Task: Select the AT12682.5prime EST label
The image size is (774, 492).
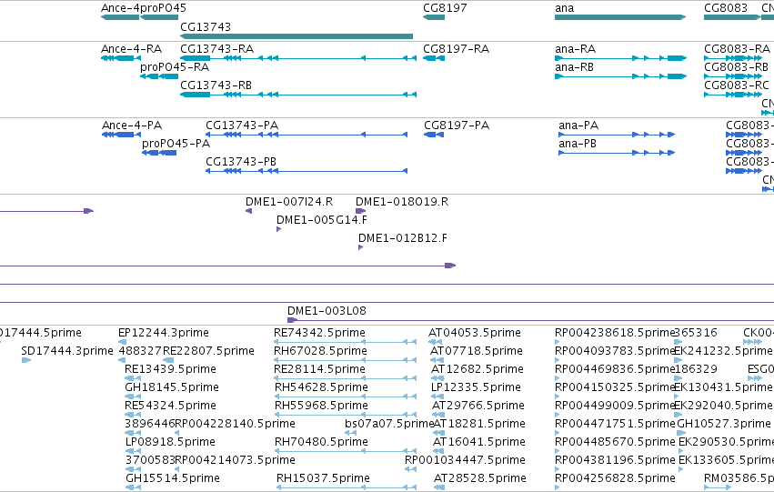Action: (476, 369)
